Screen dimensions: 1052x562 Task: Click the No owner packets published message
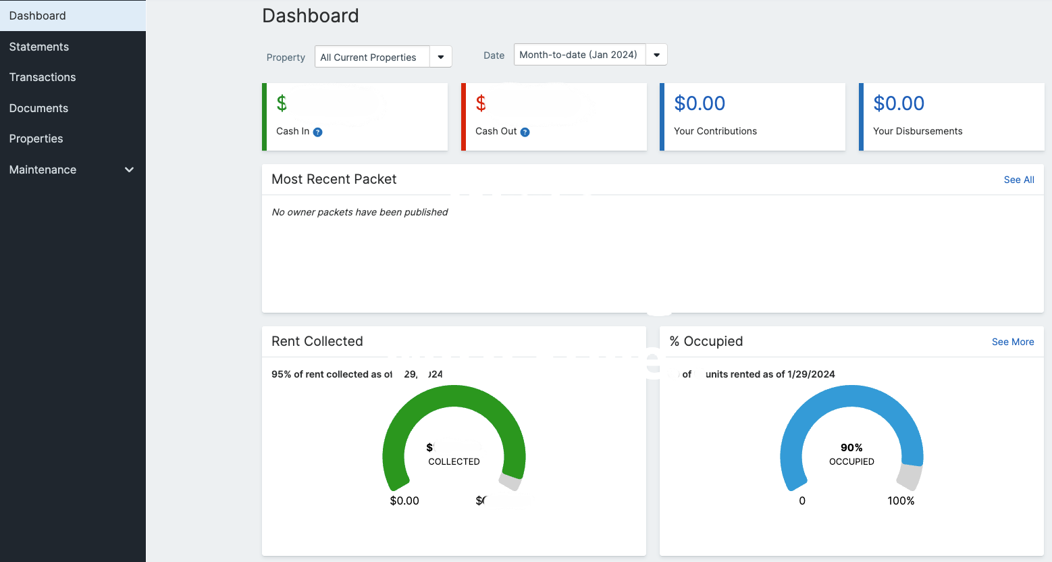(x=360, y=212)
